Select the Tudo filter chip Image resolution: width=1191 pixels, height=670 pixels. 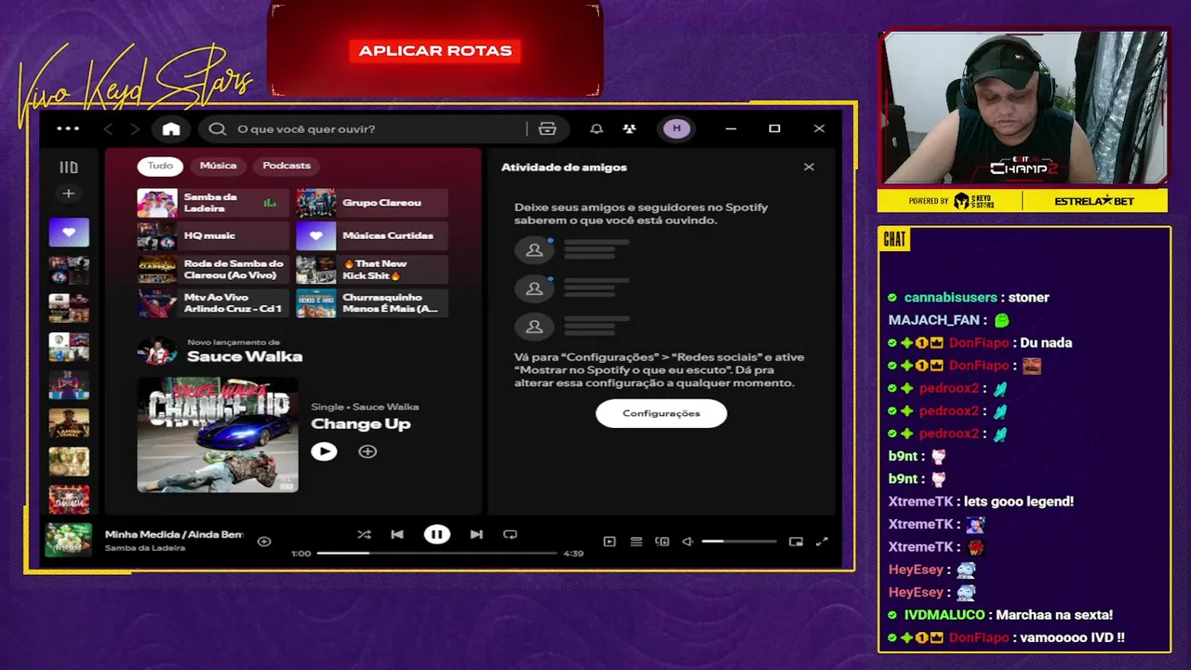click(x=160, y=166)
